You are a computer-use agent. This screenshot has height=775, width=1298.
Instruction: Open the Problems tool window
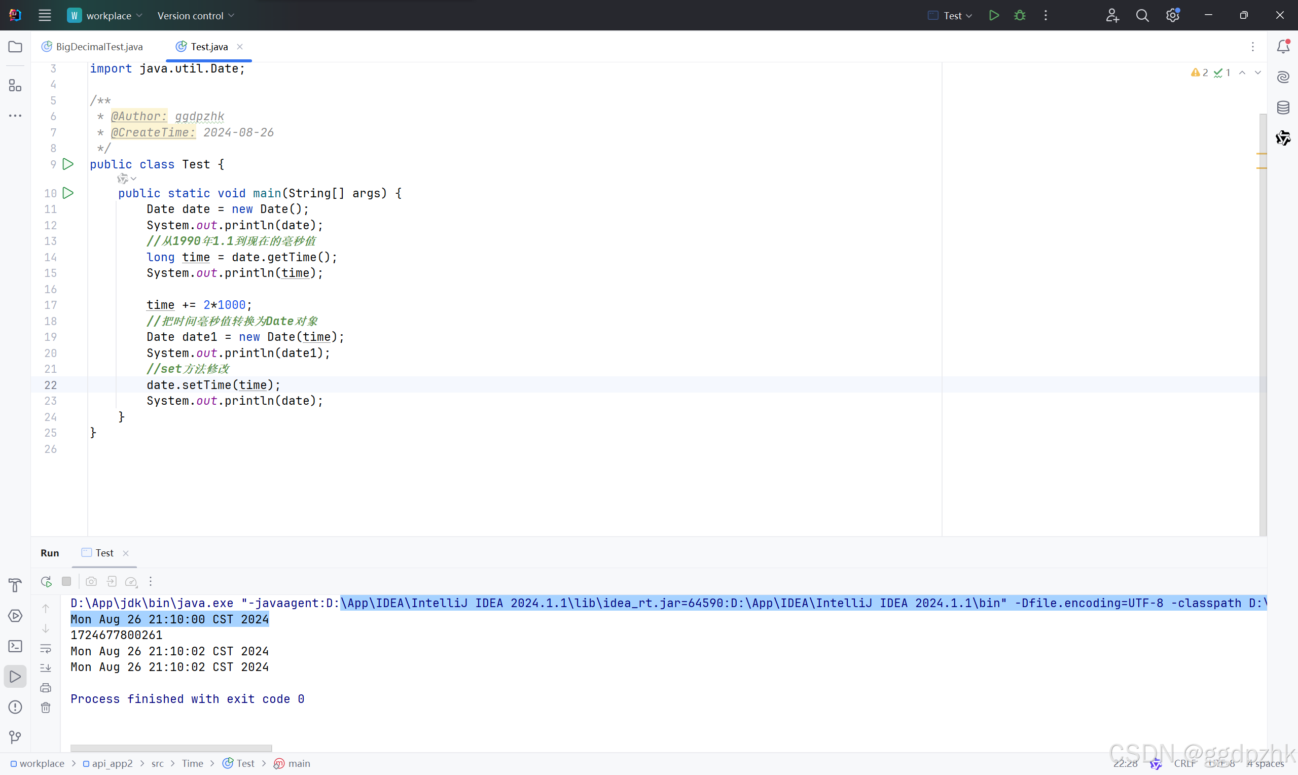click(x=15, y=707)
